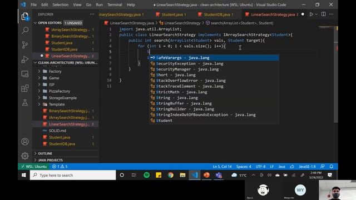Viewport: 356px width, 200px height.
Task: Split the editor to the right
Action: (323, 14)
